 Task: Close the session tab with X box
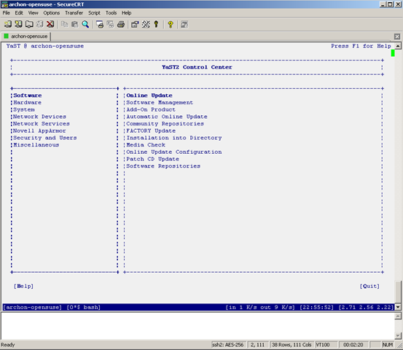tap(397, 36)
